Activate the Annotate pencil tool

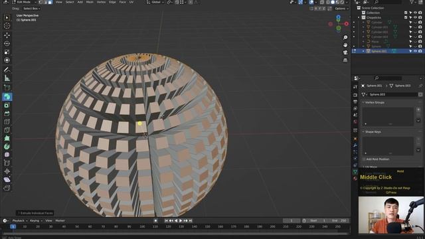(x=7, y=70)
